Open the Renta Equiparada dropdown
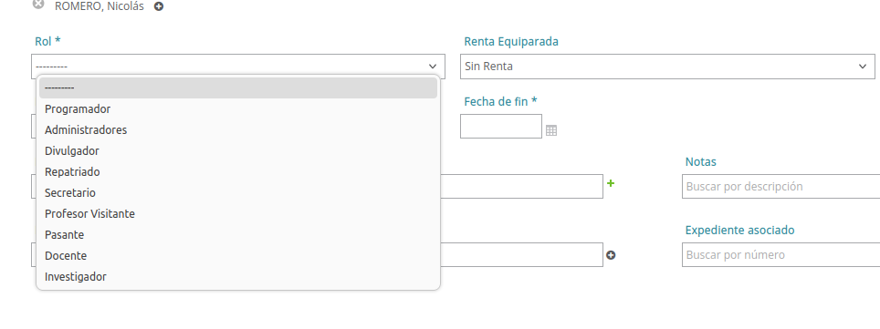The width and height of the screenshot is (880, 329). coord(667,67)
